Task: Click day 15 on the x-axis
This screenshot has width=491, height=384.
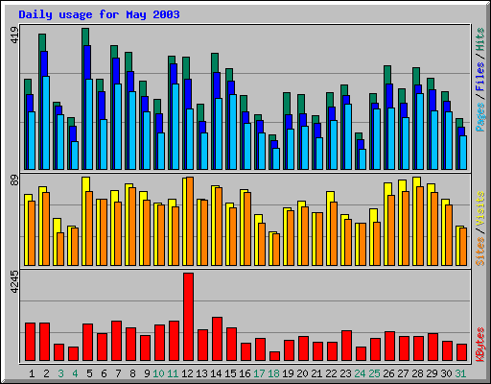Action: 230,373
